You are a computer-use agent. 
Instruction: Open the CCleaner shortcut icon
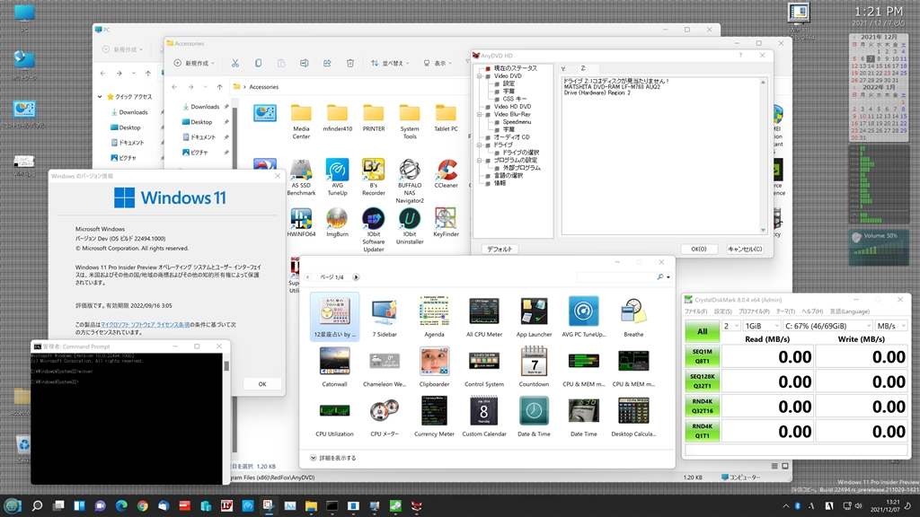click(x=446, y=171)
